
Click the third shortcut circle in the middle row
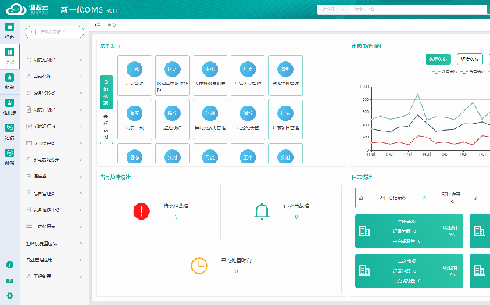210,113
